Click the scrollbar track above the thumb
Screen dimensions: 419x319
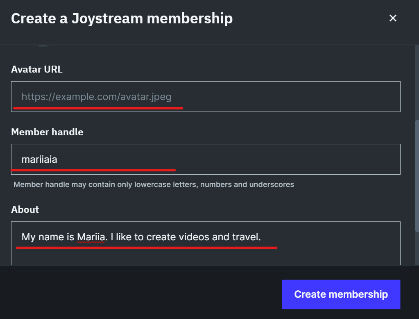(417, 82)
